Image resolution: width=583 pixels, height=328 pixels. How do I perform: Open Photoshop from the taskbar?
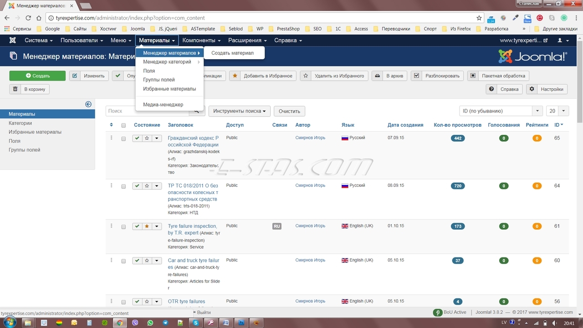[241, 323]
